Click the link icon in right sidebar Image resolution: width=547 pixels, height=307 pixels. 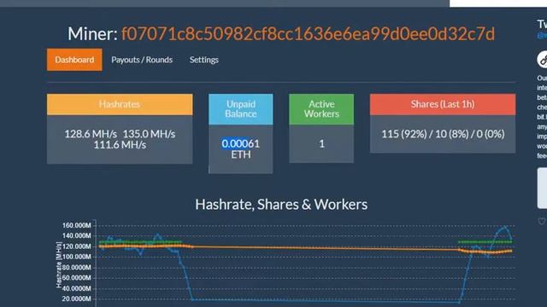tap(543, 60)
